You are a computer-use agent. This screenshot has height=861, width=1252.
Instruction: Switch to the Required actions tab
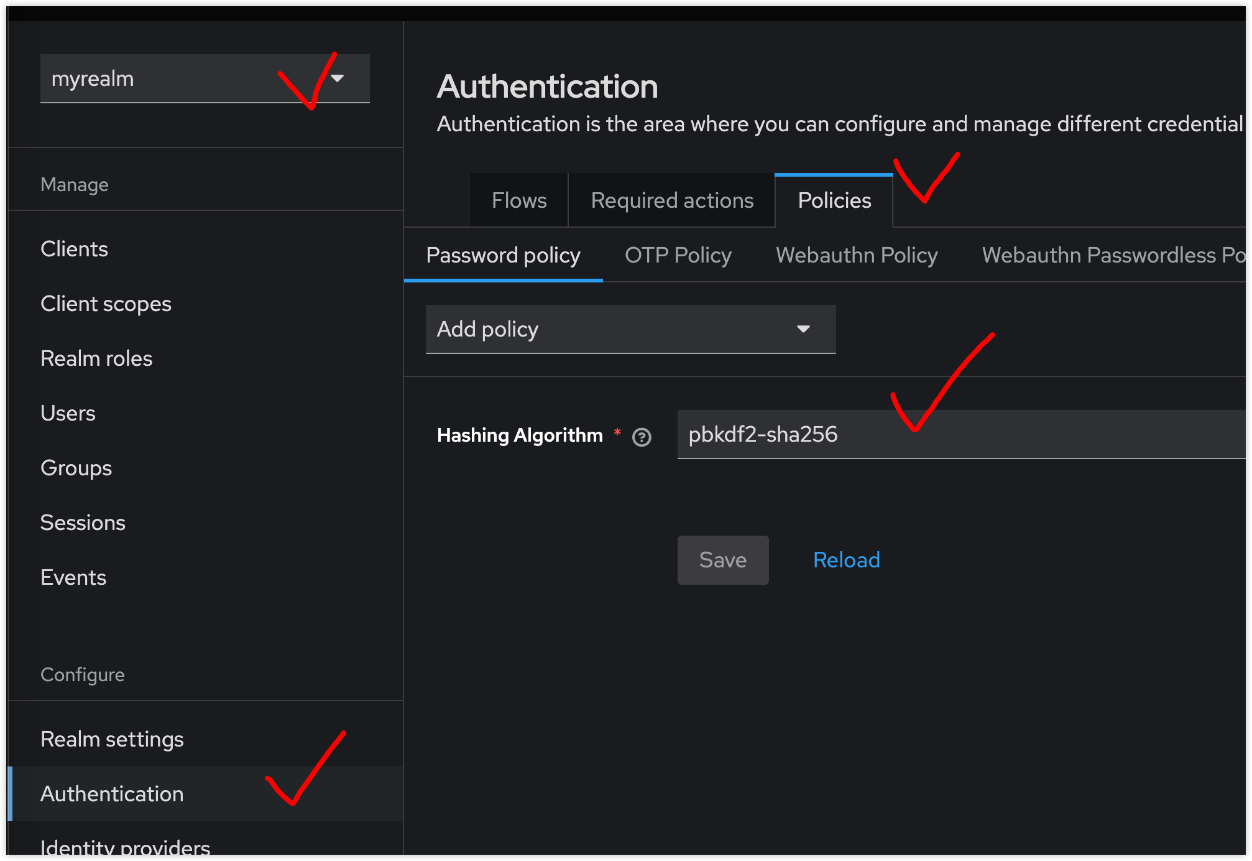tap(671, 201)
